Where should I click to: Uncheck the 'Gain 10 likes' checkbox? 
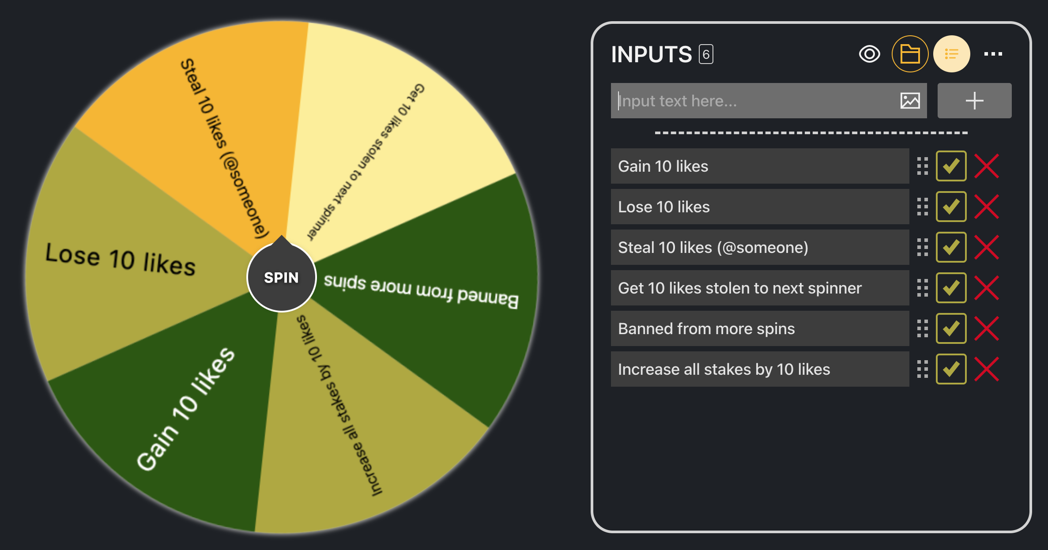951,166
